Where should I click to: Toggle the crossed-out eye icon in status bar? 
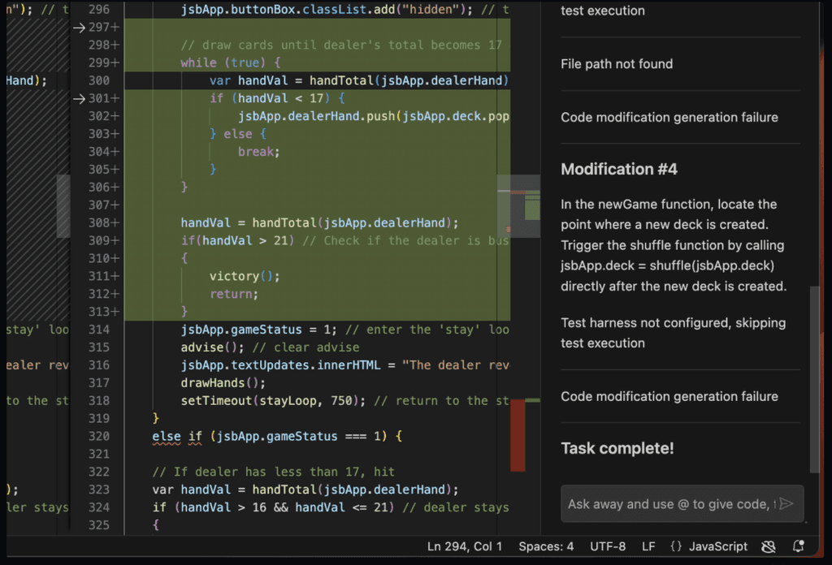click(x=769, y=546)
